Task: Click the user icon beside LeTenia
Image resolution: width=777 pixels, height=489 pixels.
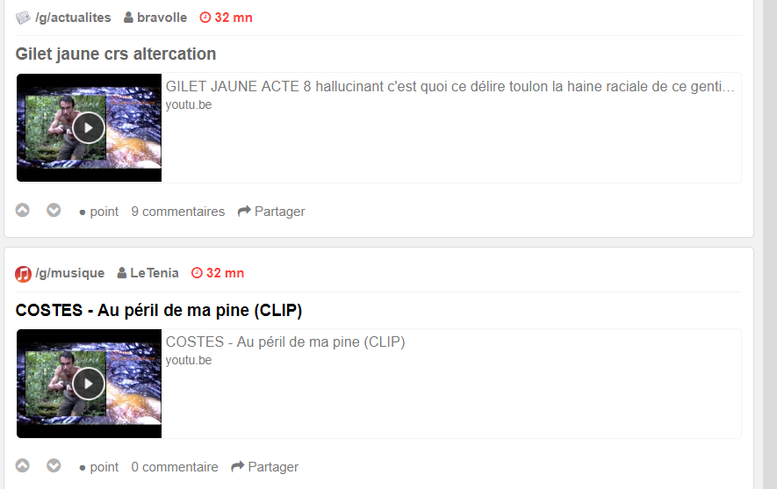Action: (121, 273)
